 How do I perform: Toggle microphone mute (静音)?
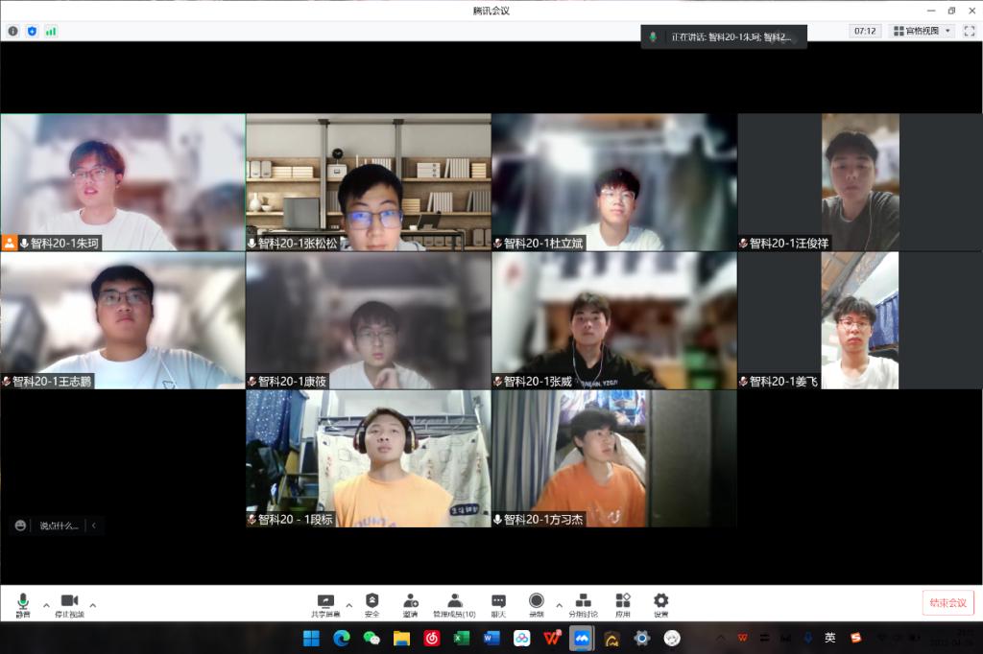22,604
